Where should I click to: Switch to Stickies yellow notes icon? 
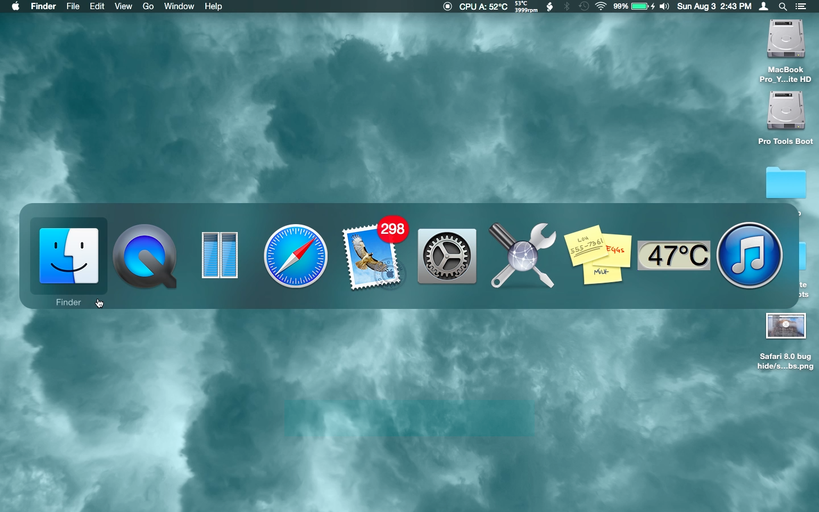pos(598,255)
